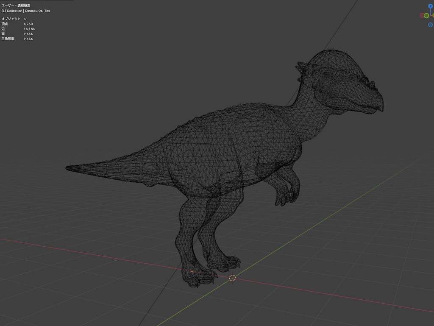Click the edge count value 14,184

pos(29,29)
